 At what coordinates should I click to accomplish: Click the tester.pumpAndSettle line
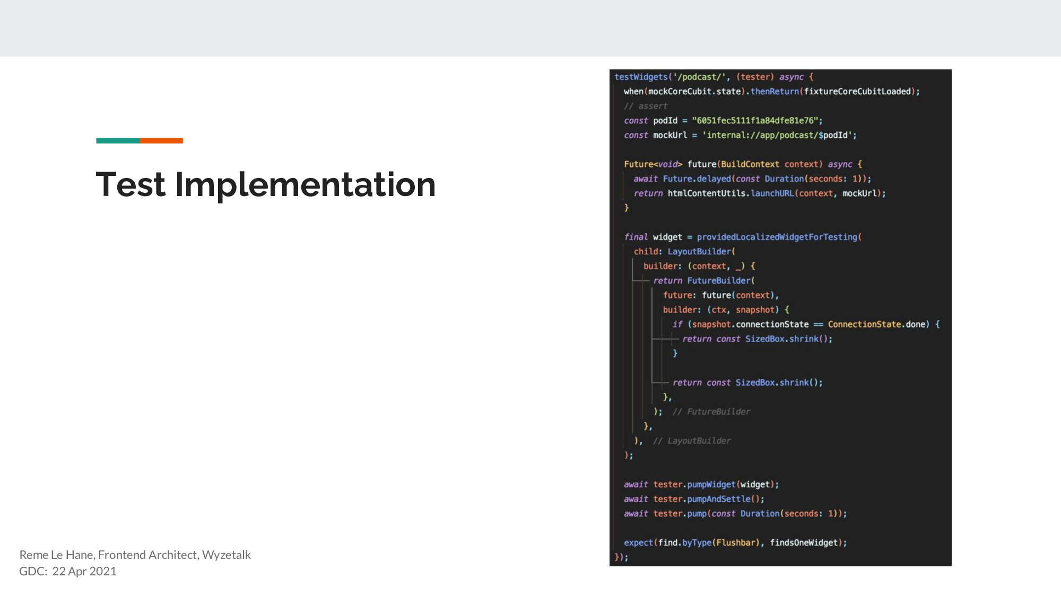(694, 499)
